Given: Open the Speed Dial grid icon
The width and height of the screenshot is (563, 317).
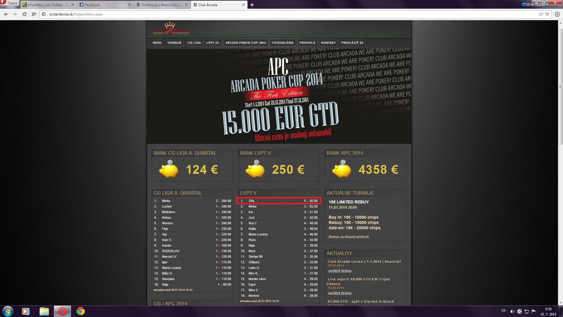Looking at the screenshot, I should (34, 14).
